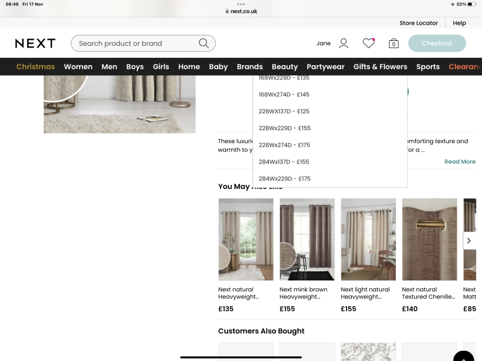Viewport: 482px width, 361px height.
Task: Open the Brands menu
Action: click(249, 67)
